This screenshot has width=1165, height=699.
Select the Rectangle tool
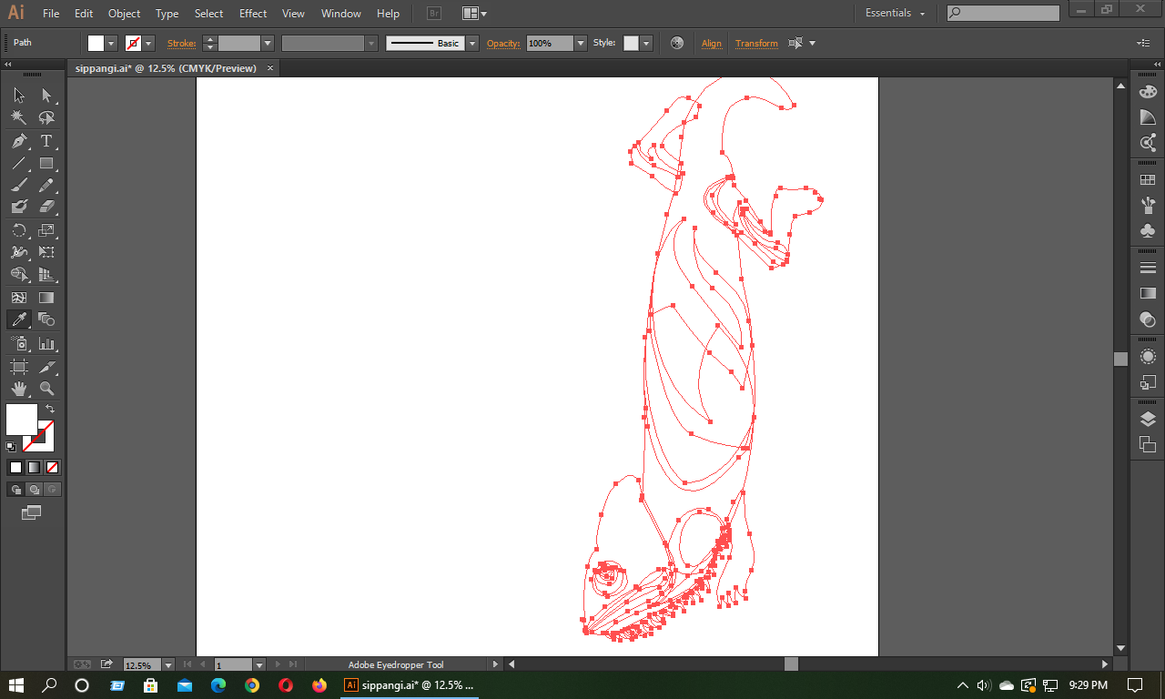click(46, 164)
